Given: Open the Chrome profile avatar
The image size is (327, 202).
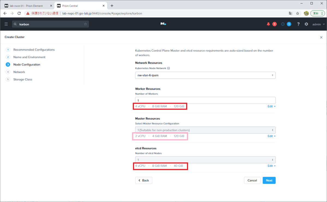Looking at the screenshot, I should (306, 13).
